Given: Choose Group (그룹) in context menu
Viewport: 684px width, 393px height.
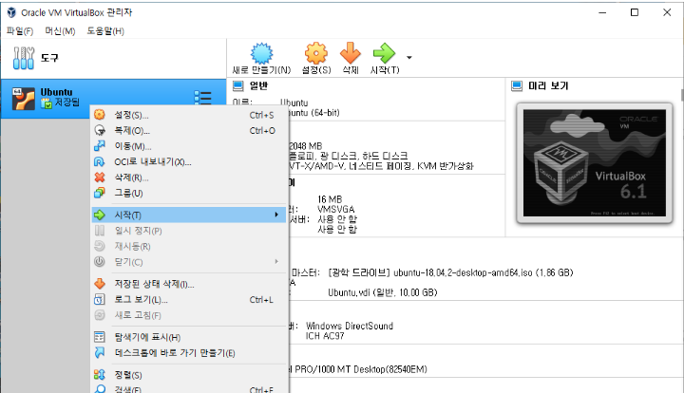Looking at the screenshot, I should pos(189,193).
